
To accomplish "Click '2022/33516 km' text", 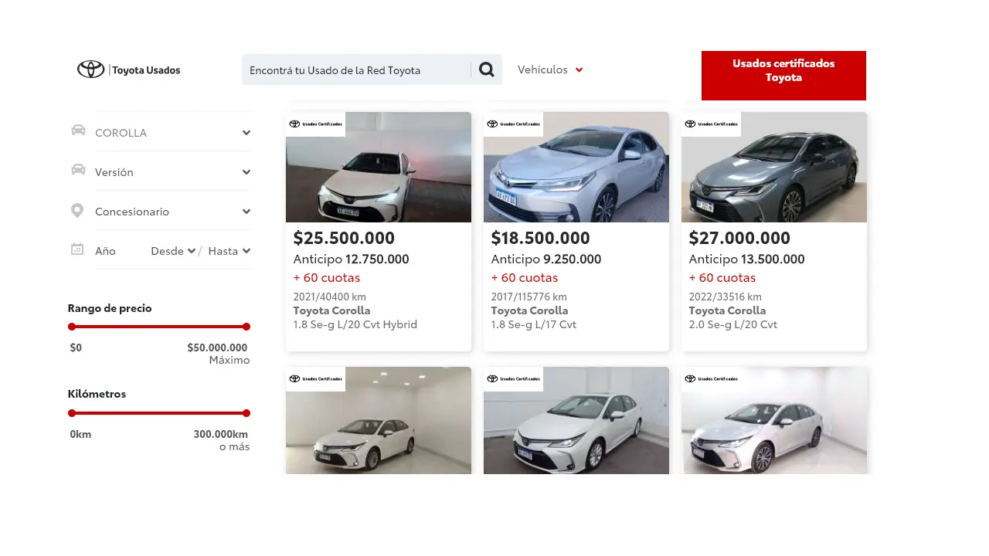I will [726, 297].
